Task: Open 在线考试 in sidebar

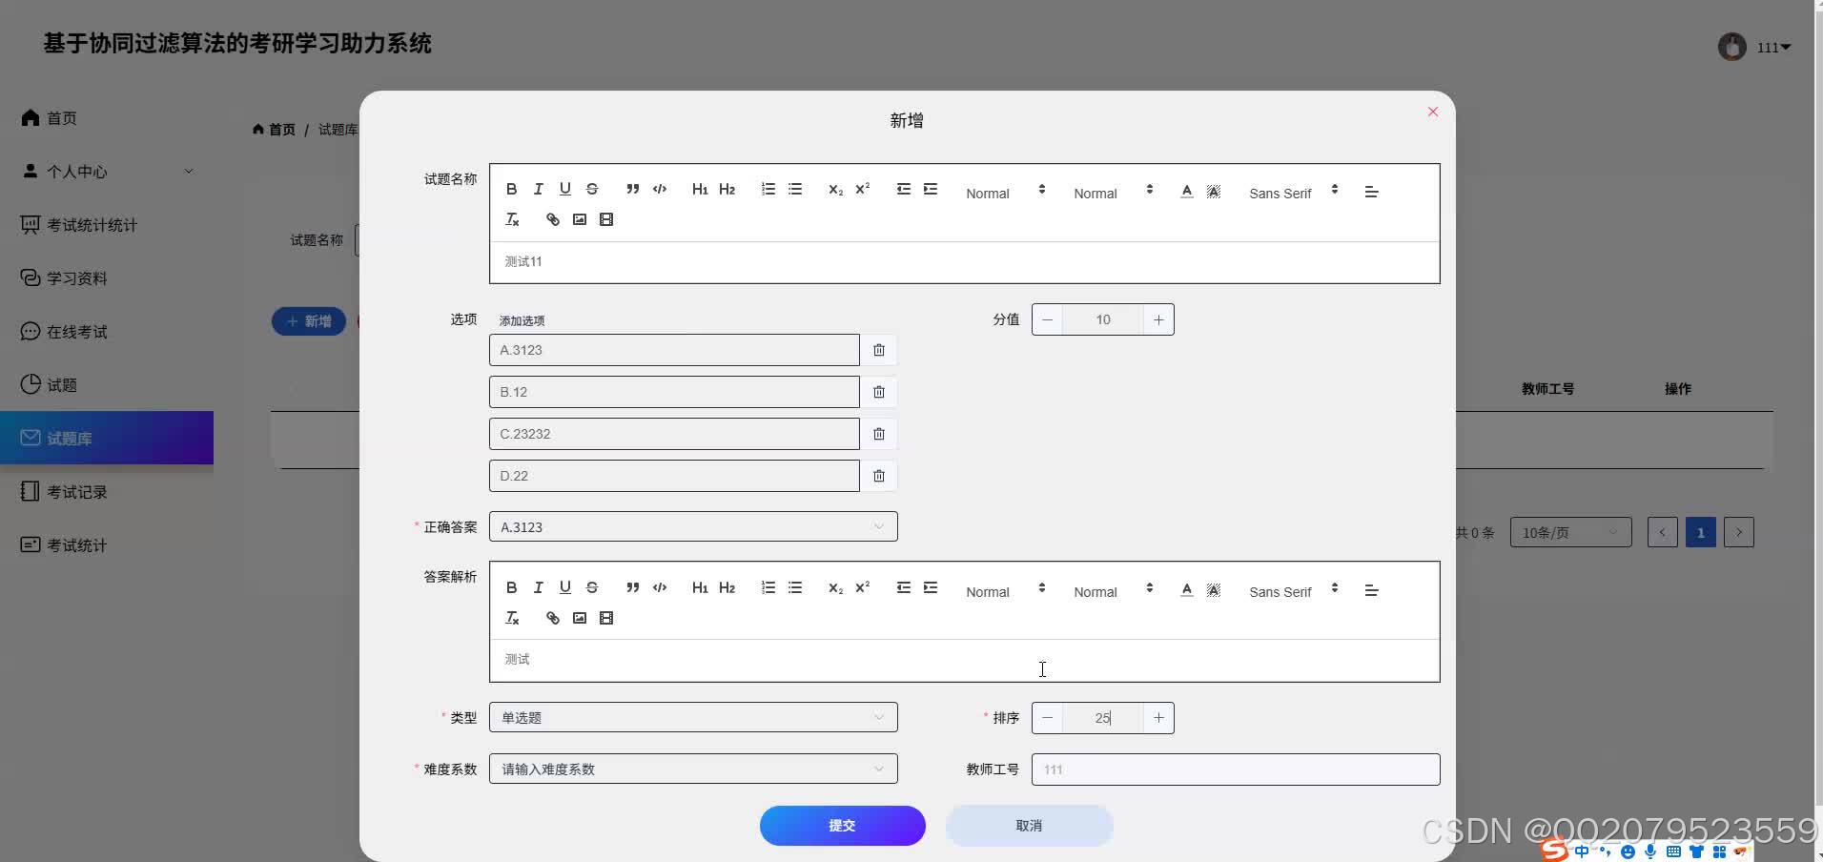Action: coord(107,332)
